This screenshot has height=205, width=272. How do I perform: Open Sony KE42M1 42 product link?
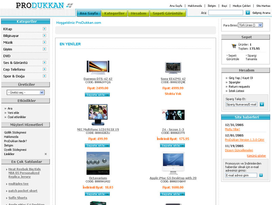click(173, 79)
